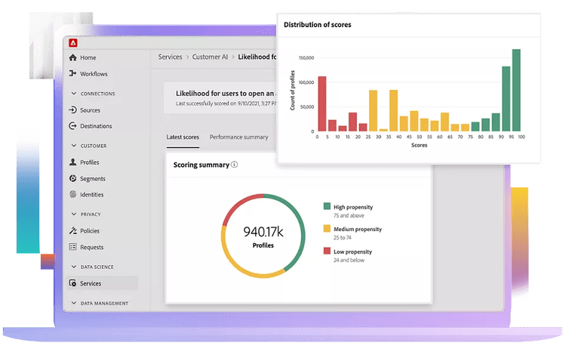Click the Scoring summary info icon
The height and width of the screenshot is (355, 566).
234,165
